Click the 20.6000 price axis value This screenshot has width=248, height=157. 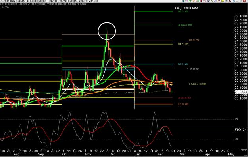click(241, 80)
